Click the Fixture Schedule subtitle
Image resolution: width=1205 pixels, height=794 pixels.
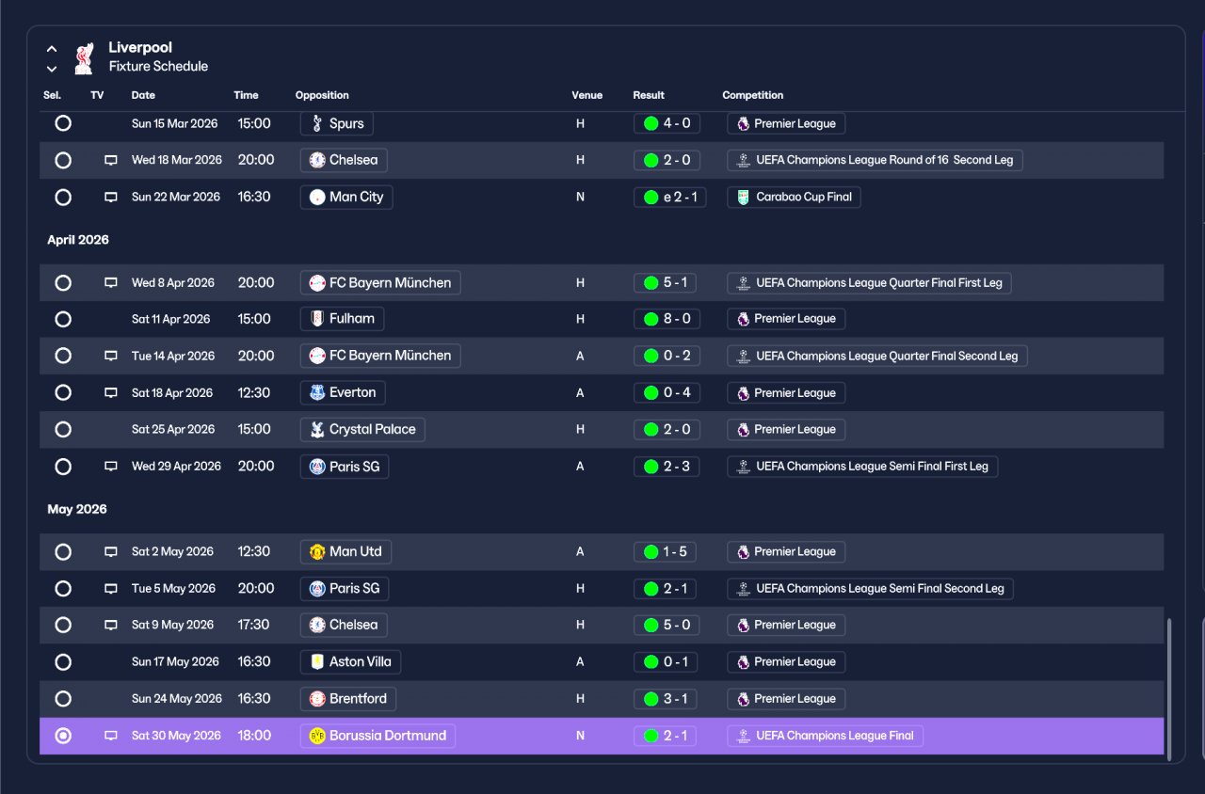pos(158,67)
